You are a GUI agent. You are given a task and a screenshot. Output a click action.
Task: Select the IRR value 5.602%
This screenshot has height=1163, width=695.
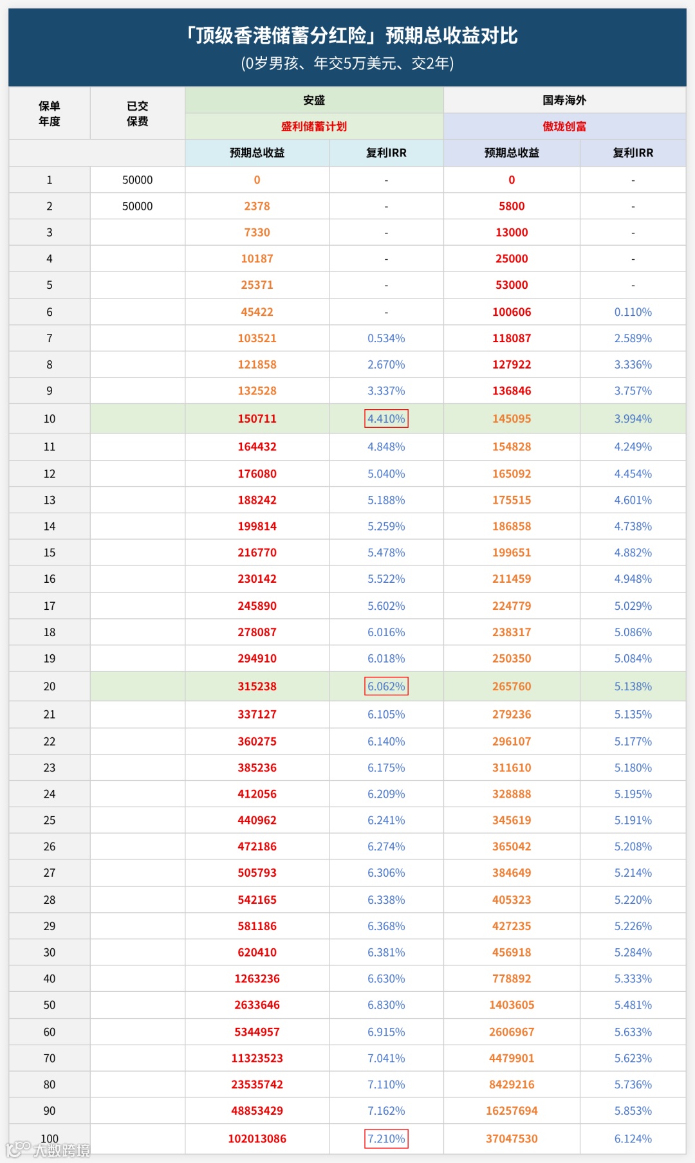point(386,607)
